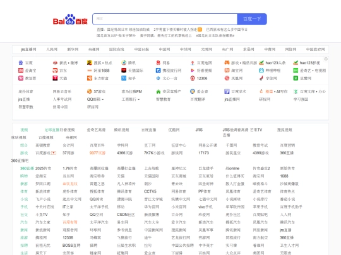Open the 汽车 category label

[x=24, y=222]
